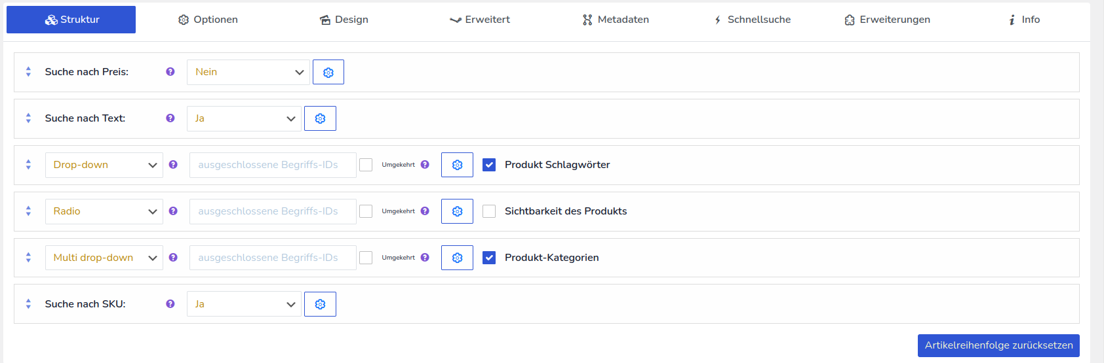The height and width of the screenshot is (363, 1104).
Task: Open the Schnellsuche tab
Action: tap(752, 20)
